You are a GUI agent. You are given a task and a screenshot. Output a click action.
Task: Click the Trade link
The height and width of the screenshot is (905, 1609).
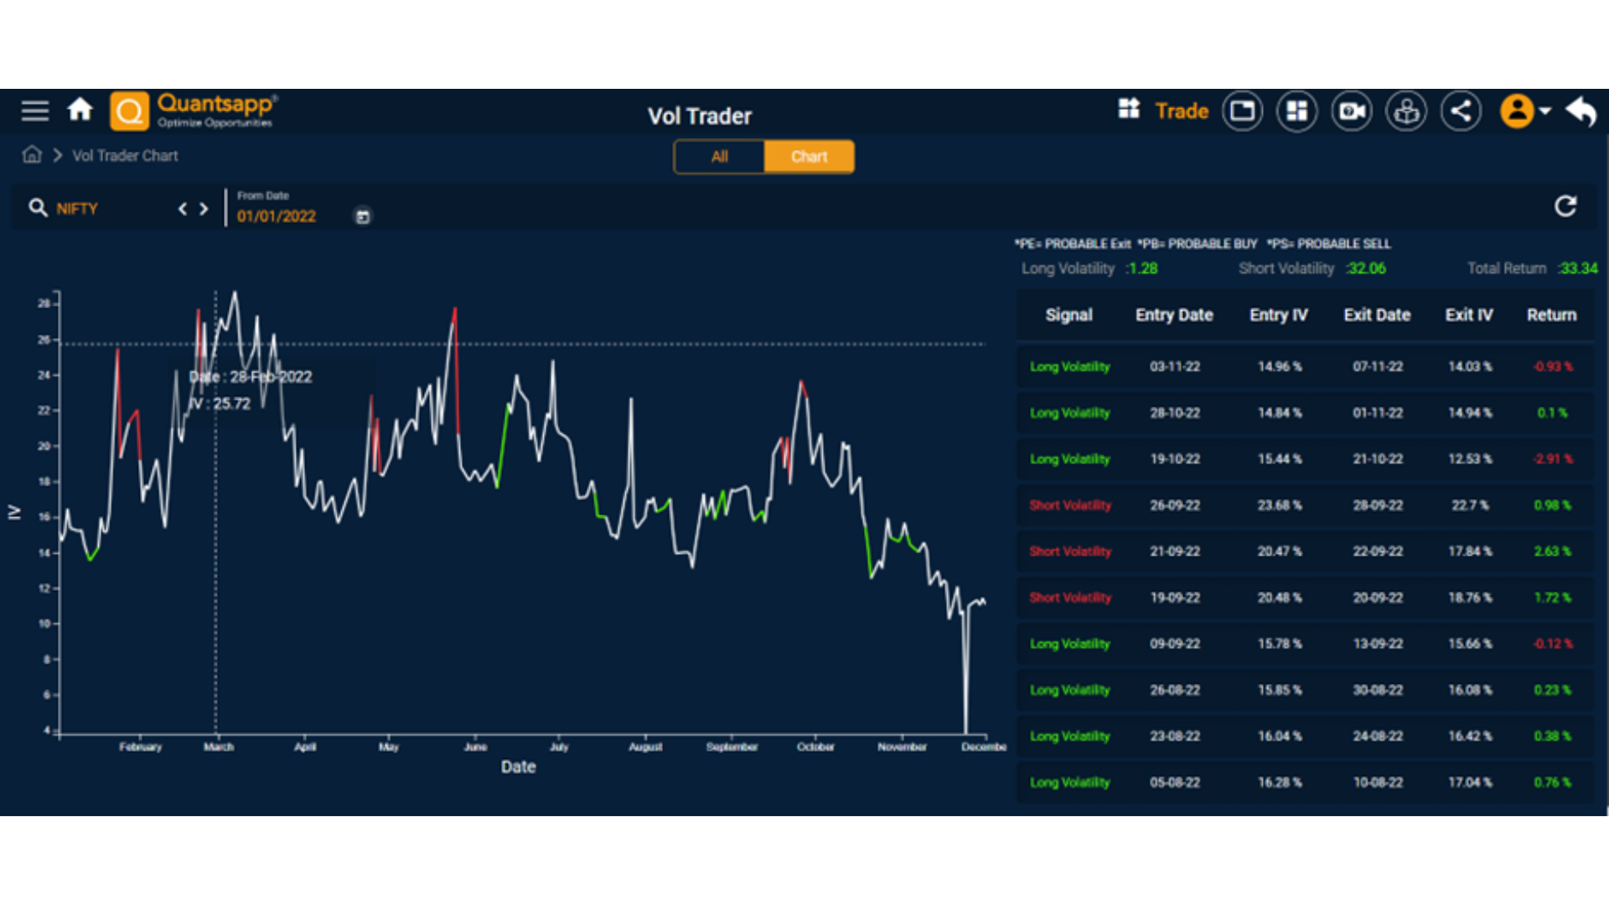1182,111
